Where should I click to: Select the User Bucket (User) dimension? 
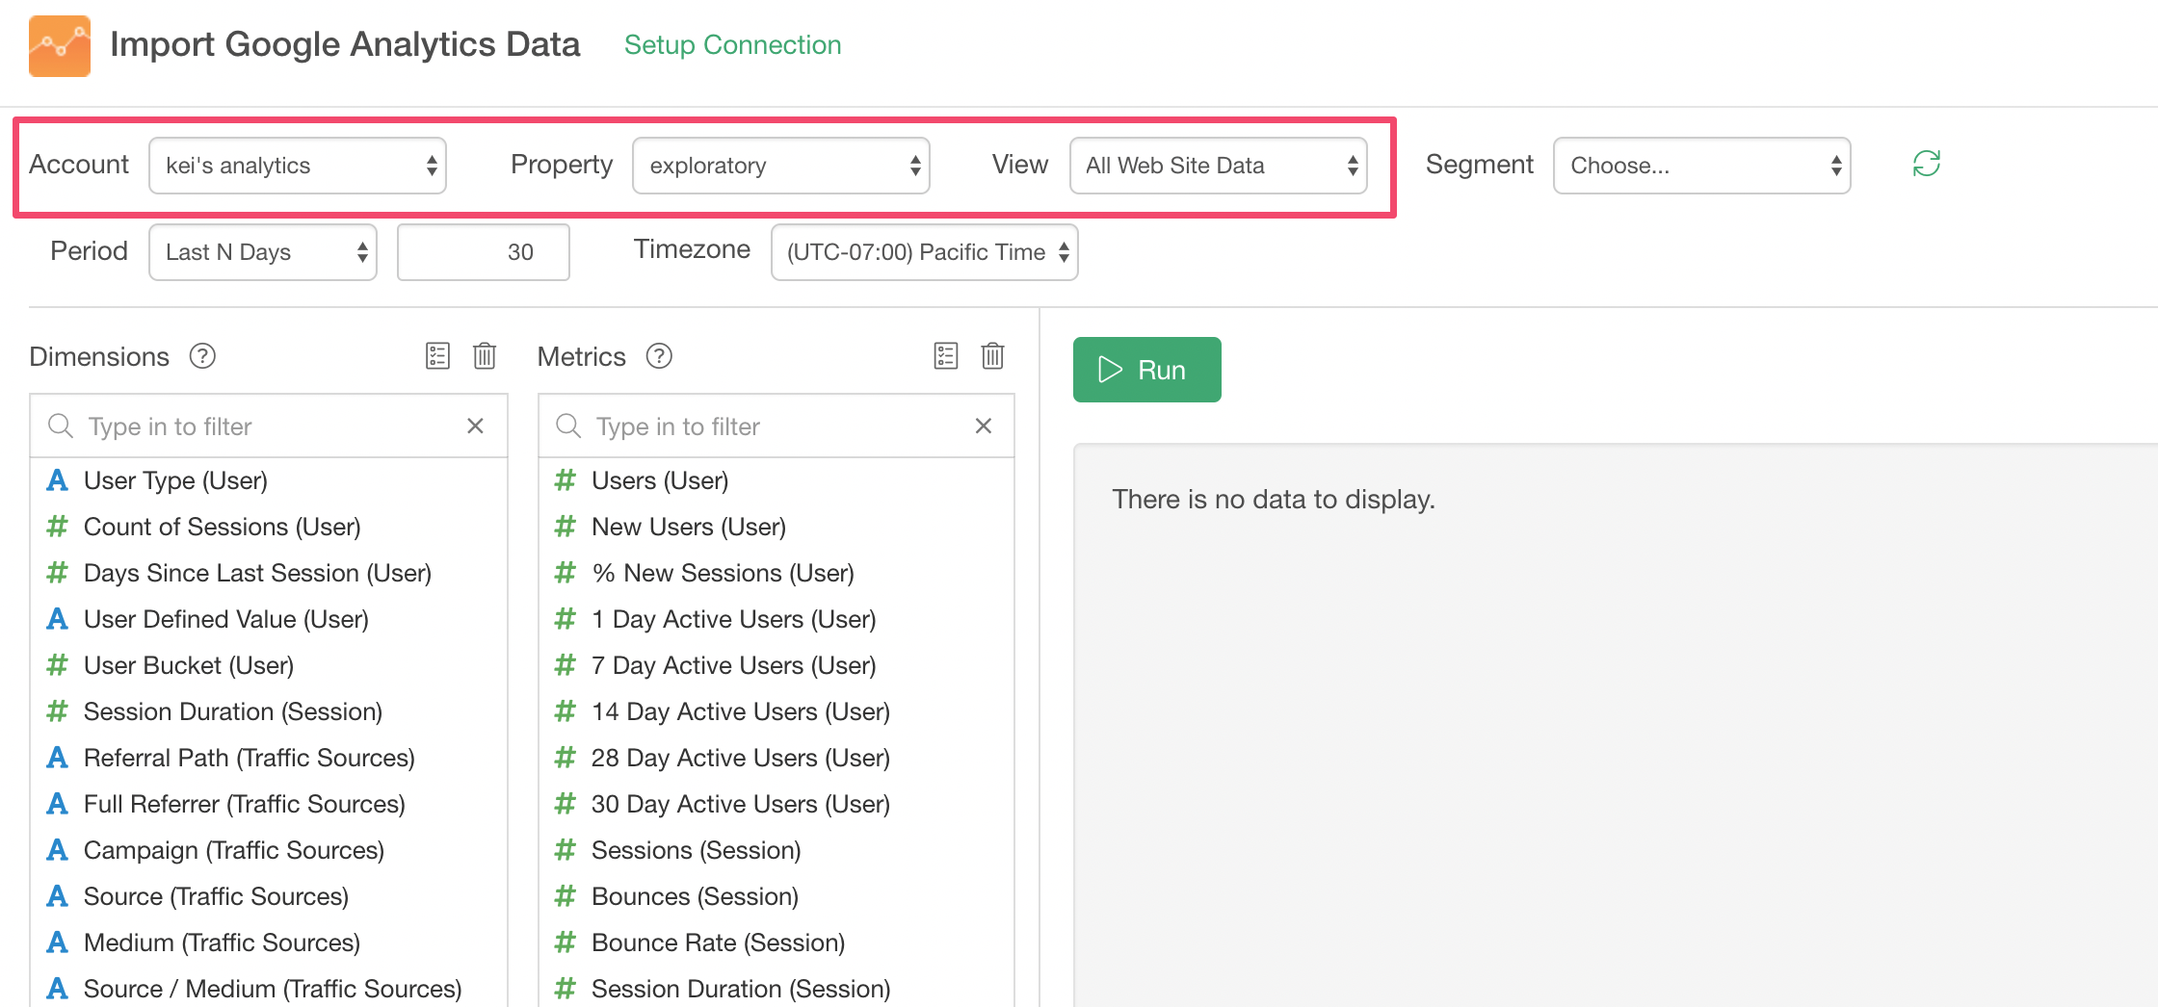coord(269,665)
